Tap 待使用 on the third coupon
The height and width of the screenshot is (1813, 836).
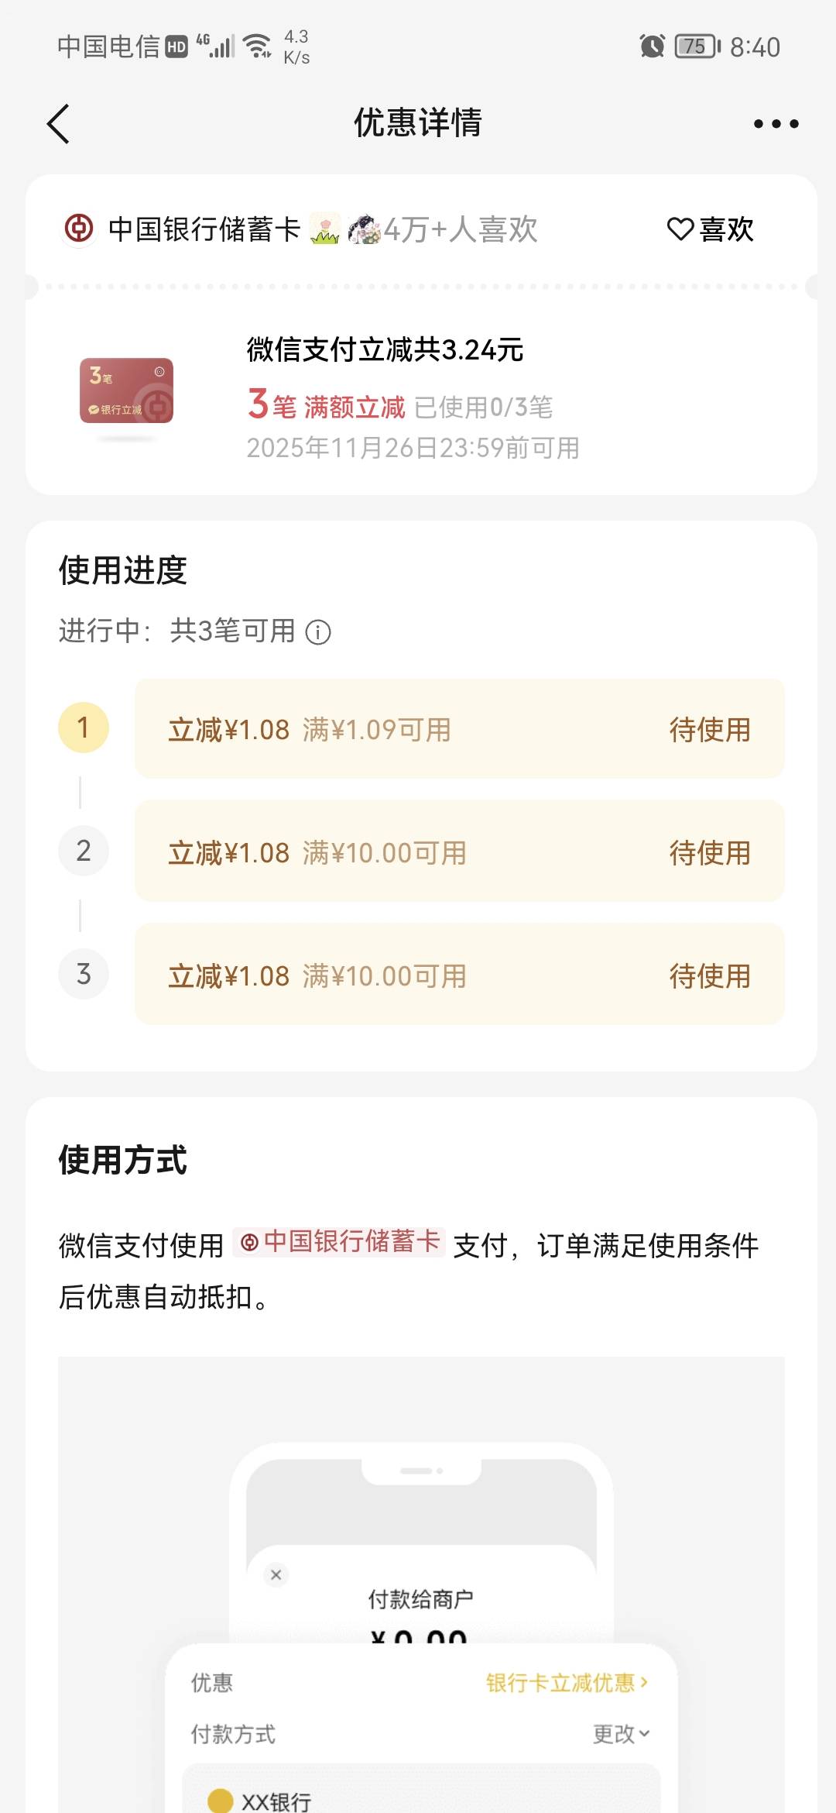coord(710,976)
